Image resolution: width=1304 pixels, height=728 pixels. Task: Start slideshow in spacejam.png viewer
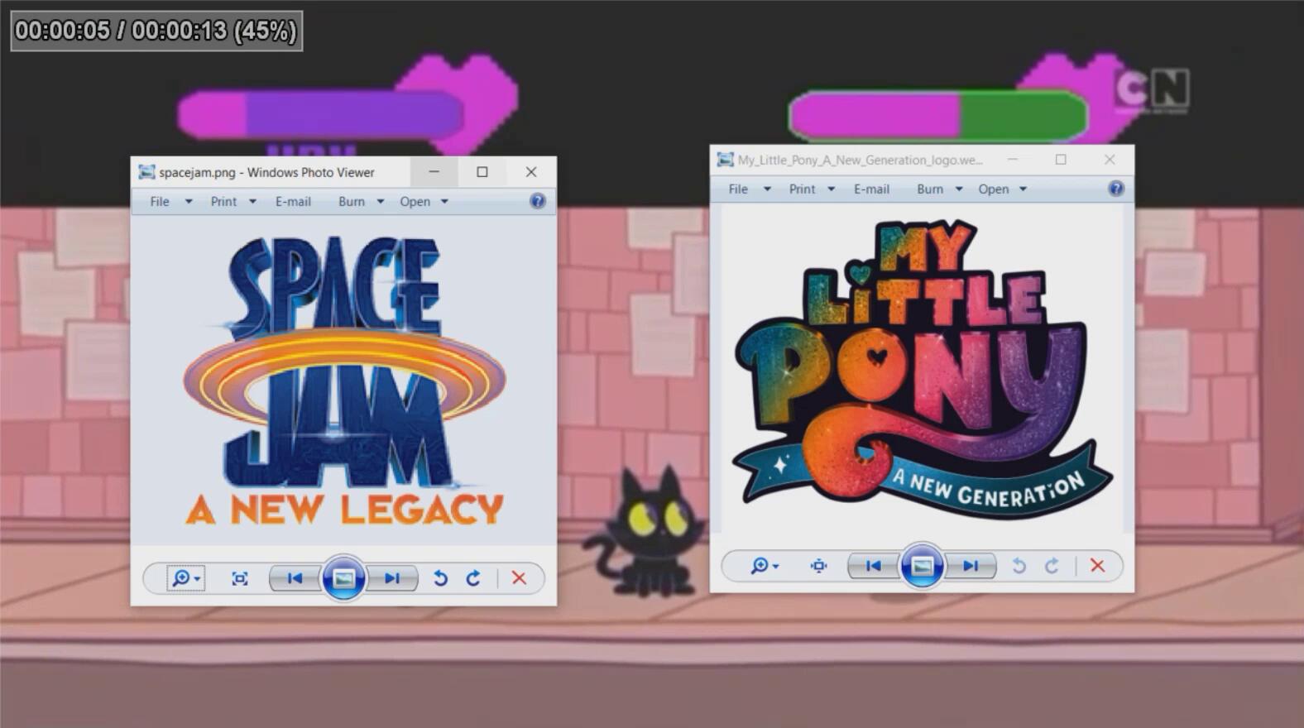(x=343, y=578)
